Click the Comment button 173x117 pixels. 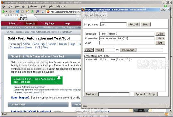pos(128,50)
